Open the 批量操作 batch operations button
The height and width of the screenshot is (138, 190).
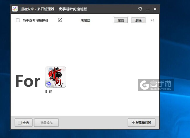tap(46, 123)
